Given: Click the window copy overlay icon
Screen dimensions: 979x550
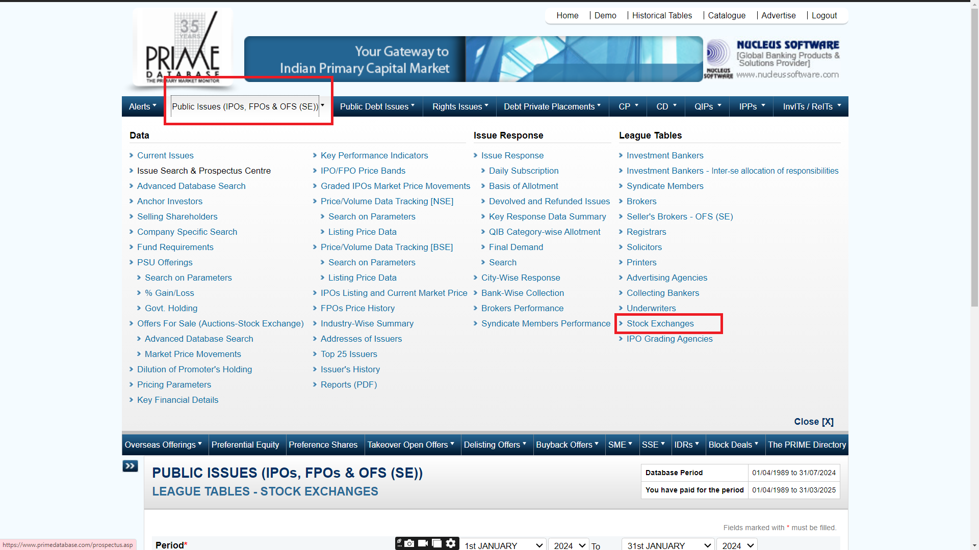Looking at the screenshot, I should click(437, 543).
